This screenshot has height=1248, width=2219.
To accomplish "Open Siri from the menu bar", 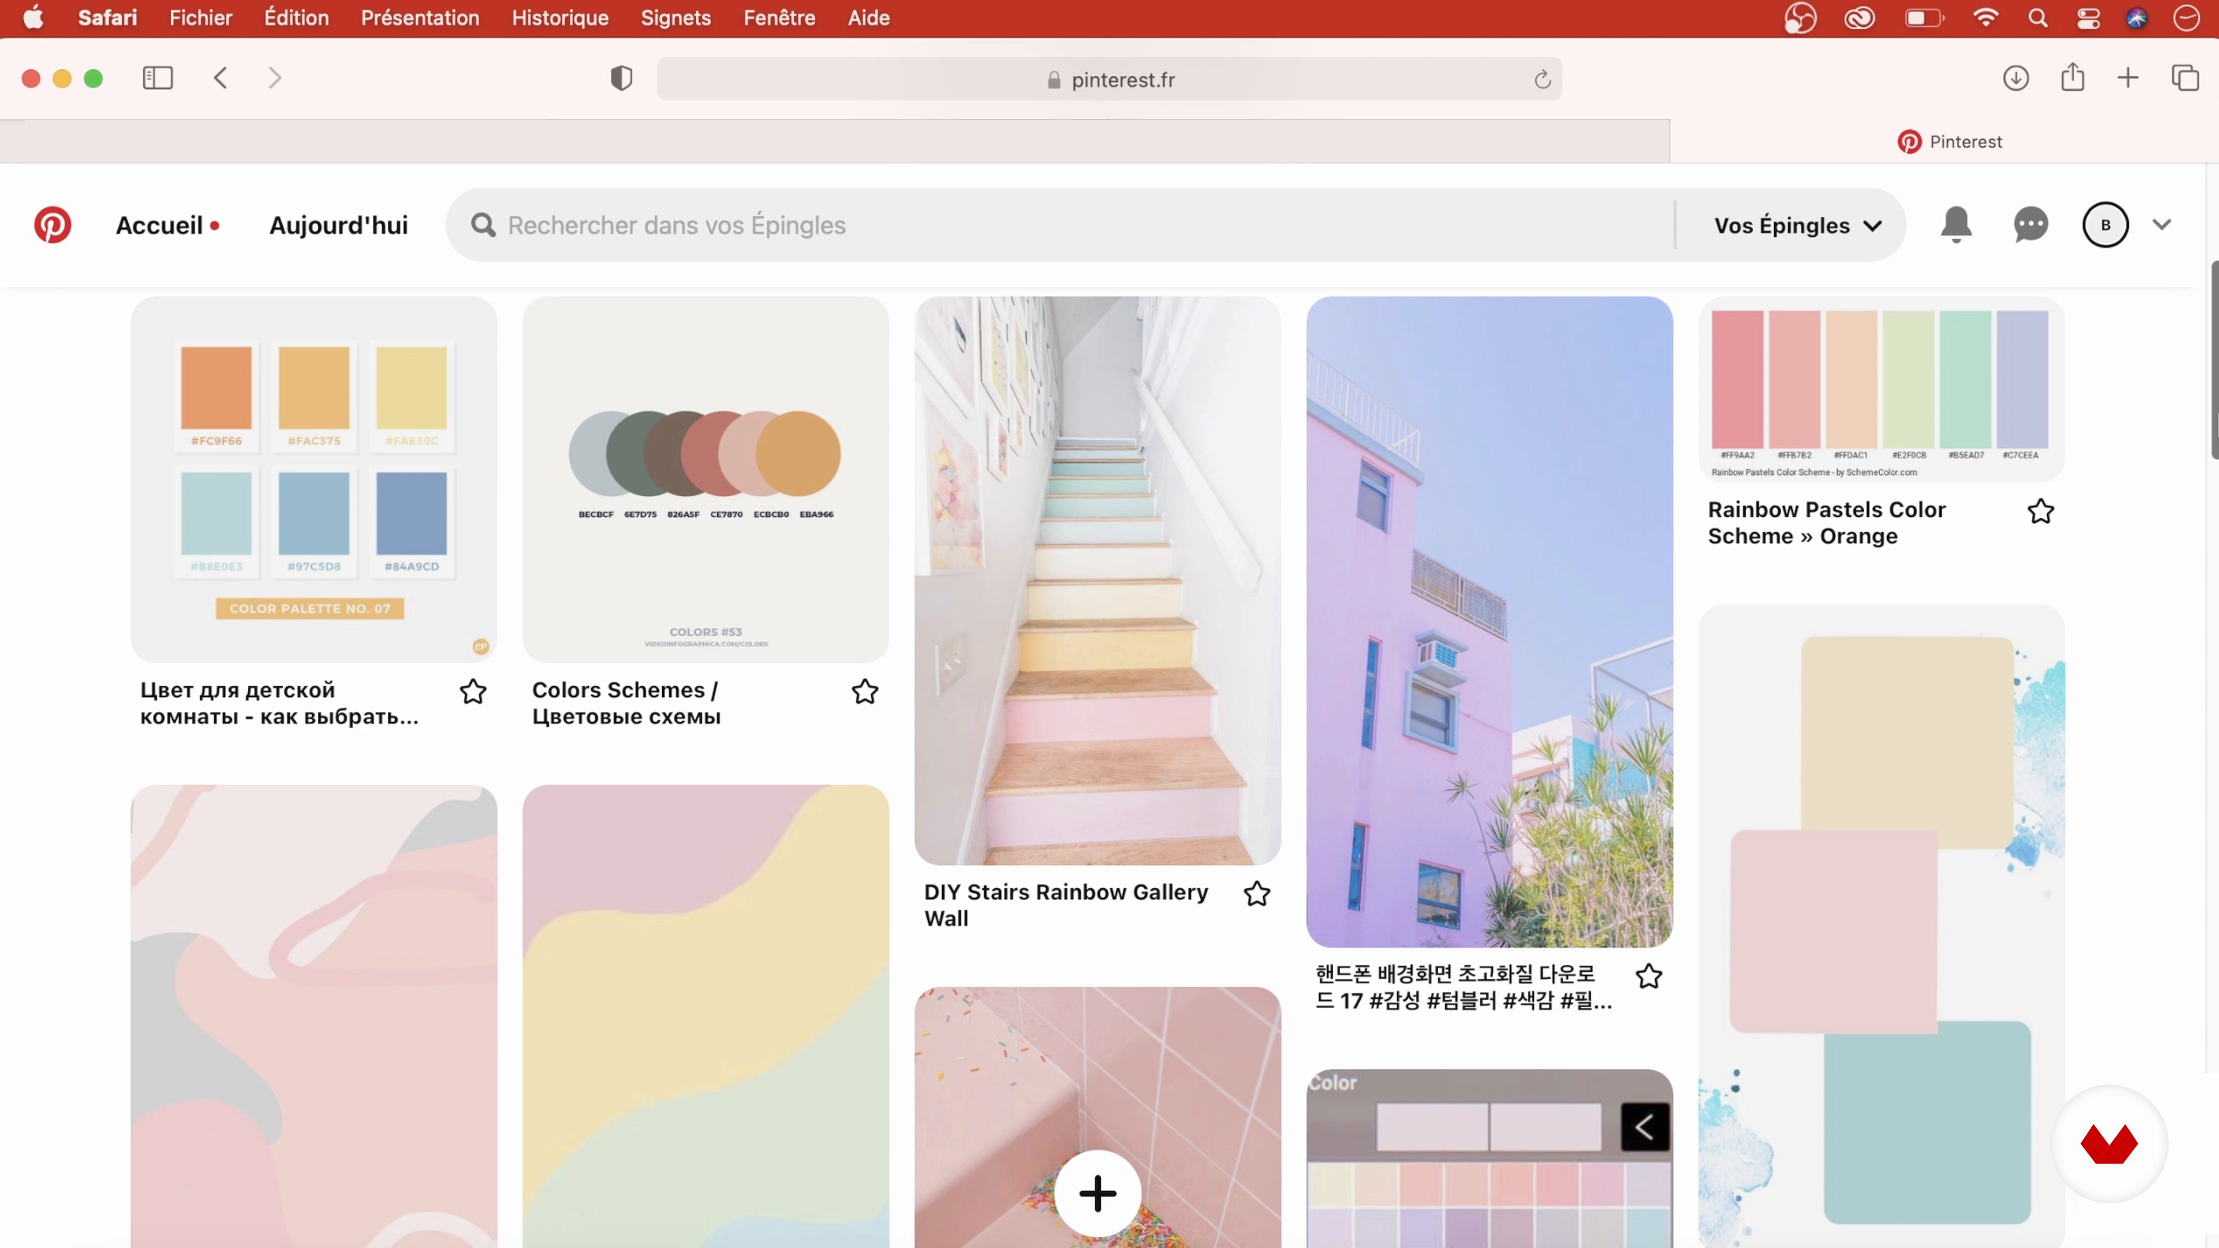I will click(2136, 18).
